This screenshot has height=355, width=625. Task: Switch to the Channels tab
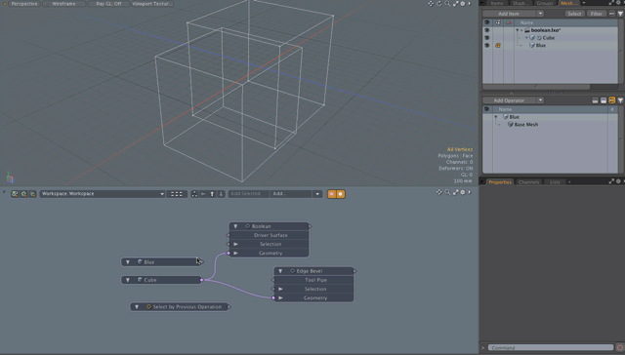click(x=528, y=181)
